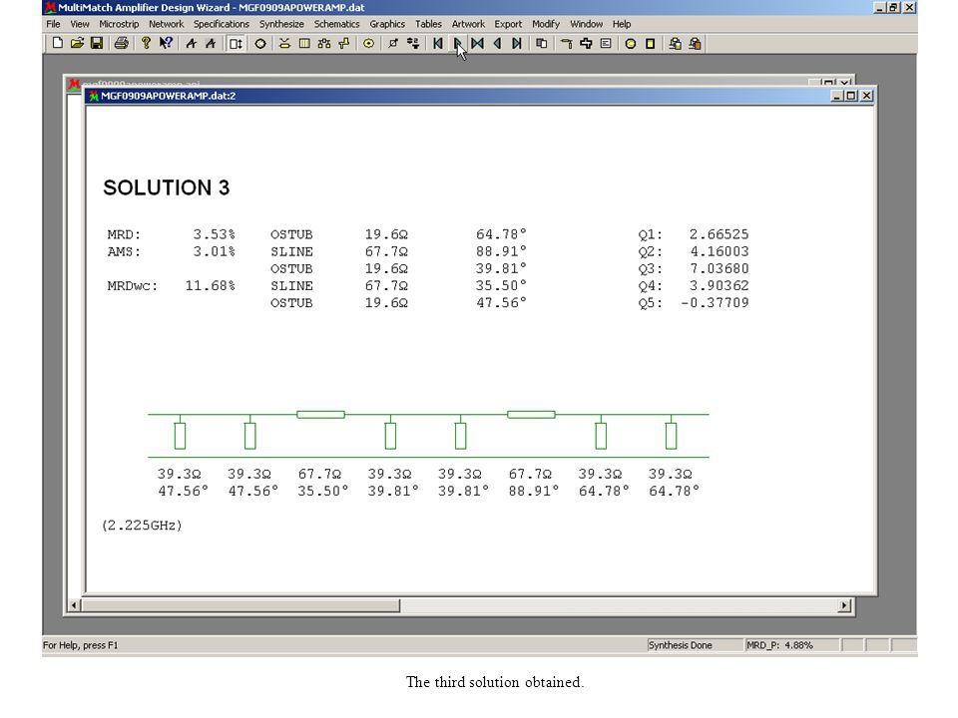Click the rectangle with up-down arrow icon
Viewport: 958px width, 718px height.
[x=236, y=43]
